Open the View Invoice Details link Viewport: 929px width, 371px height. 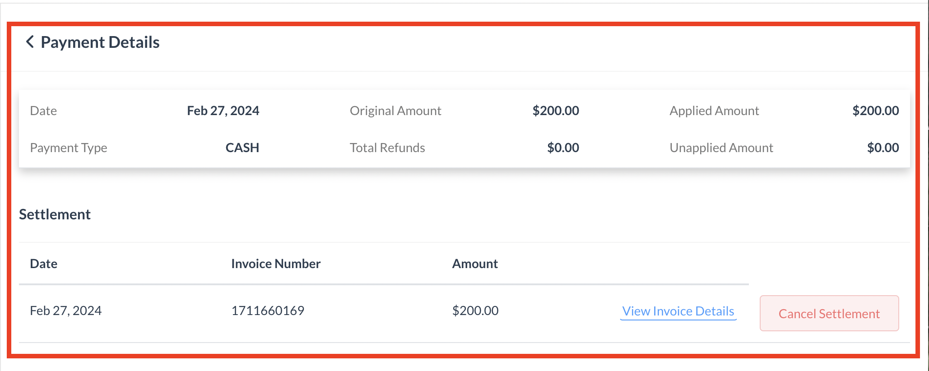click(678, 311)
